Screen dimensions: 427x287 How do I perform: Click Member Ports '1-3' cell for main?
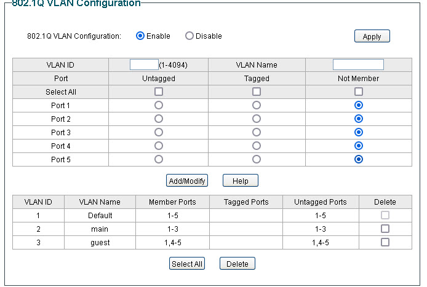(x=173, y=229)
